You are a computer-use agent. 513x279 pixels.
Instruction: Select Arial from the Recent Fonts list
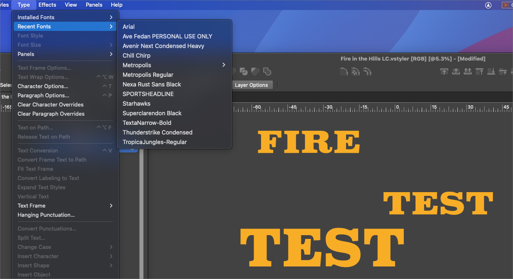pos(128,27)
